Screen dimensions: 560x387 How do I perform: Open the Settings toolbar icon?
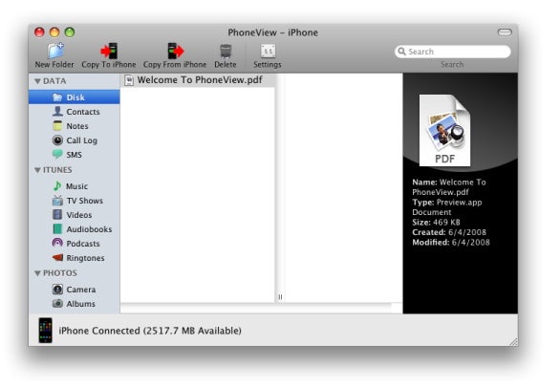[268, 51]
